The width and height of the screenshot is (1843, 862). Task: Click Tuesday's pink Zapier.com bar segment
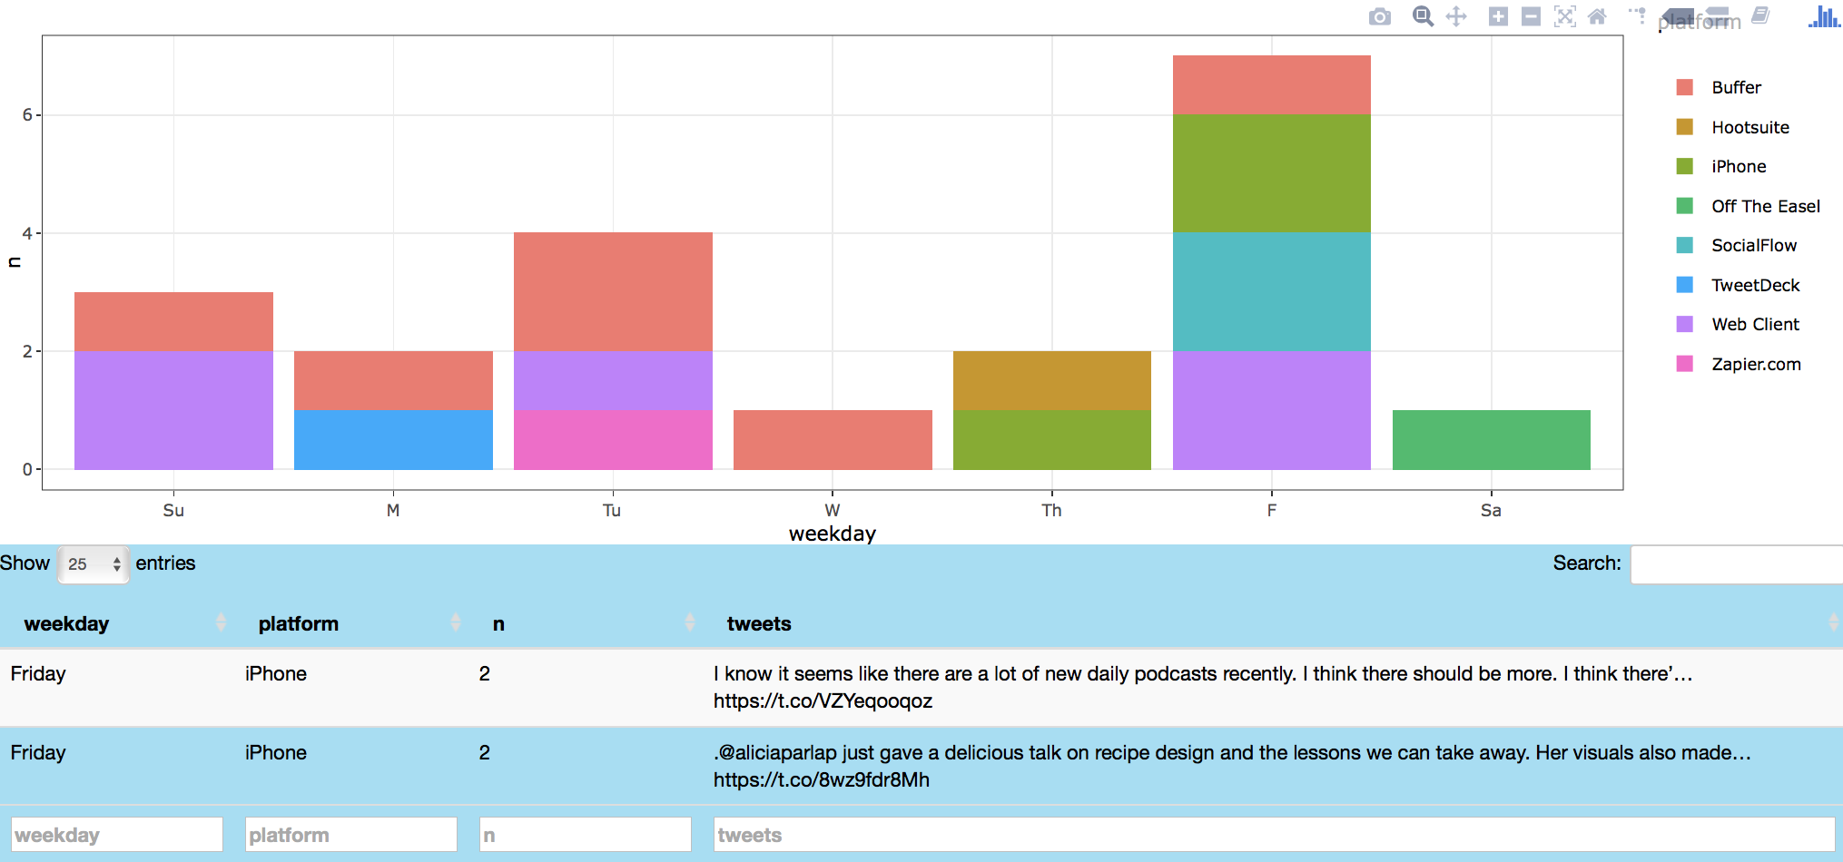click(x=613, y=440)
